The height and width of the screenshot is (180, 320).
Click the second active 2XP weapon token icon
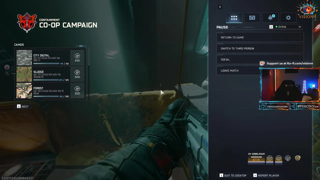pos(278,158)
